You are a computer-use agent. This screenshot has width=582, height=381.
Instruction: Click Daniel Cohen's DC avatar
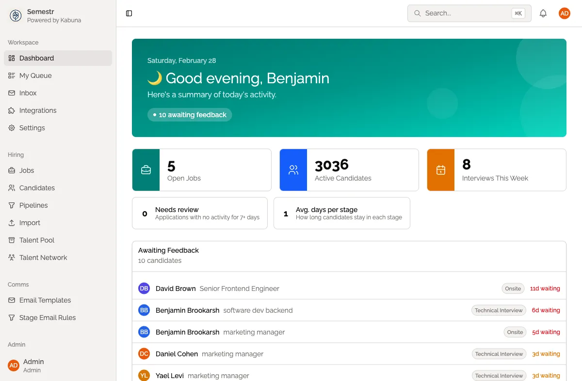point(144,354)
